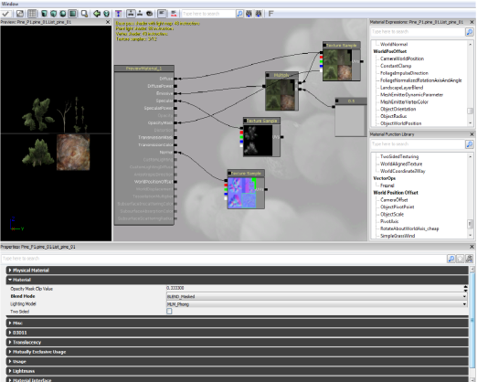477x382 pixels.
Task: Click the purple T toolbar icon
Action: tap(118, 14)
